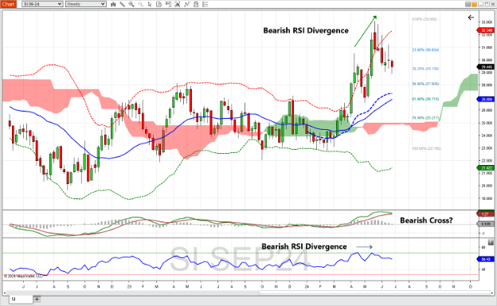Open the chart trader panel icon
Image resolution: width=497 pixels, height=306 pixels.
pyautogui.click(x=168, y=4)
